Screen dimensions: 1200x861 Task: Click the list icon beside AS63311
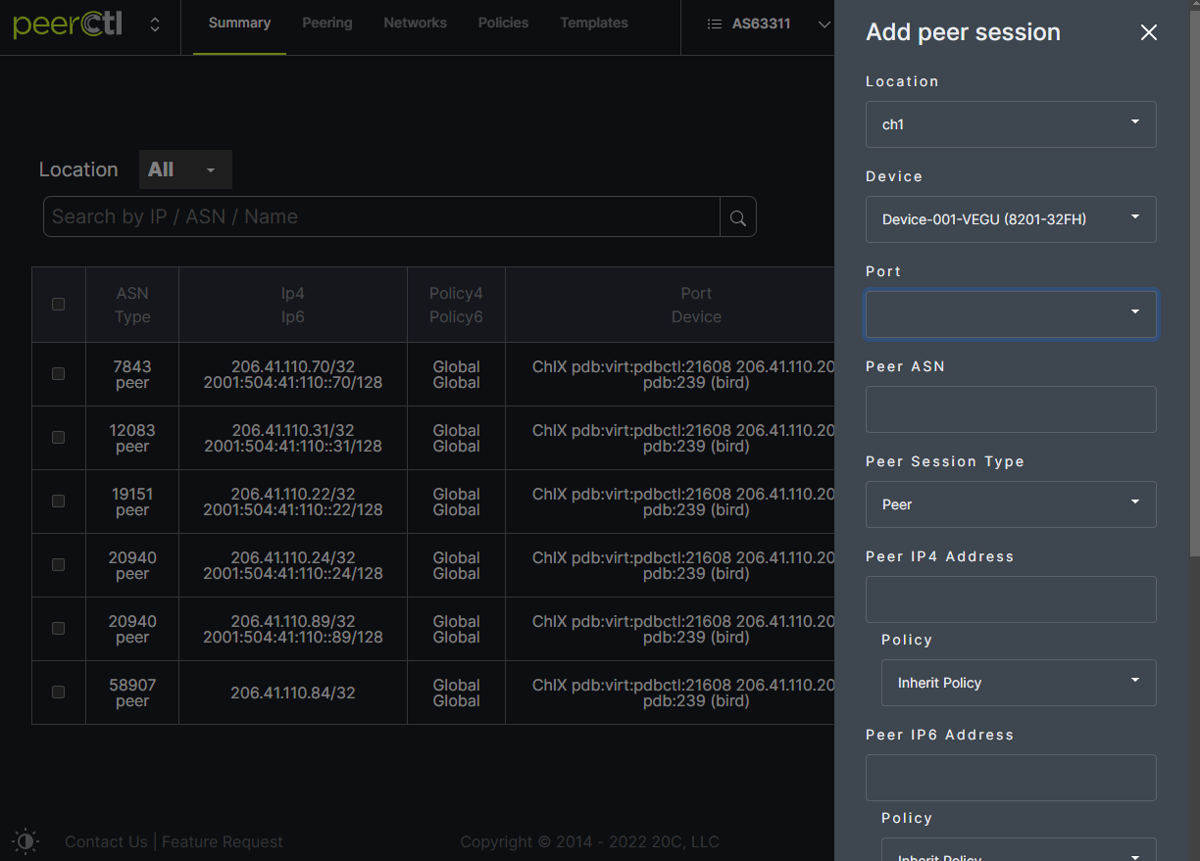(715, 24)
